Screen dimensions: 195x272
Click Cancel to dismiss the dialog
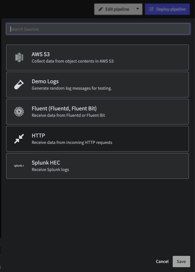[162, 261]
